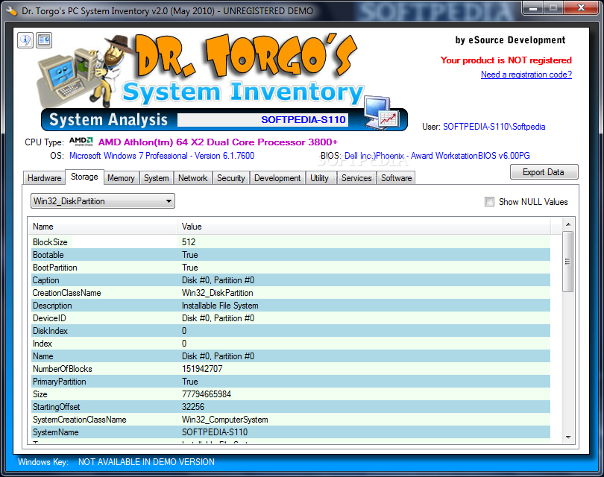Select the CreationClassName row
The height and width of the screenshot is (477, 604).
click(291, 293)
